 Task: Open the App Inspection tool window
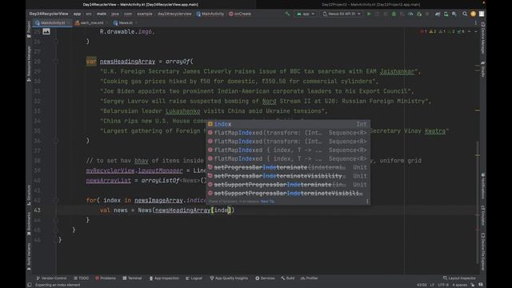164,278
